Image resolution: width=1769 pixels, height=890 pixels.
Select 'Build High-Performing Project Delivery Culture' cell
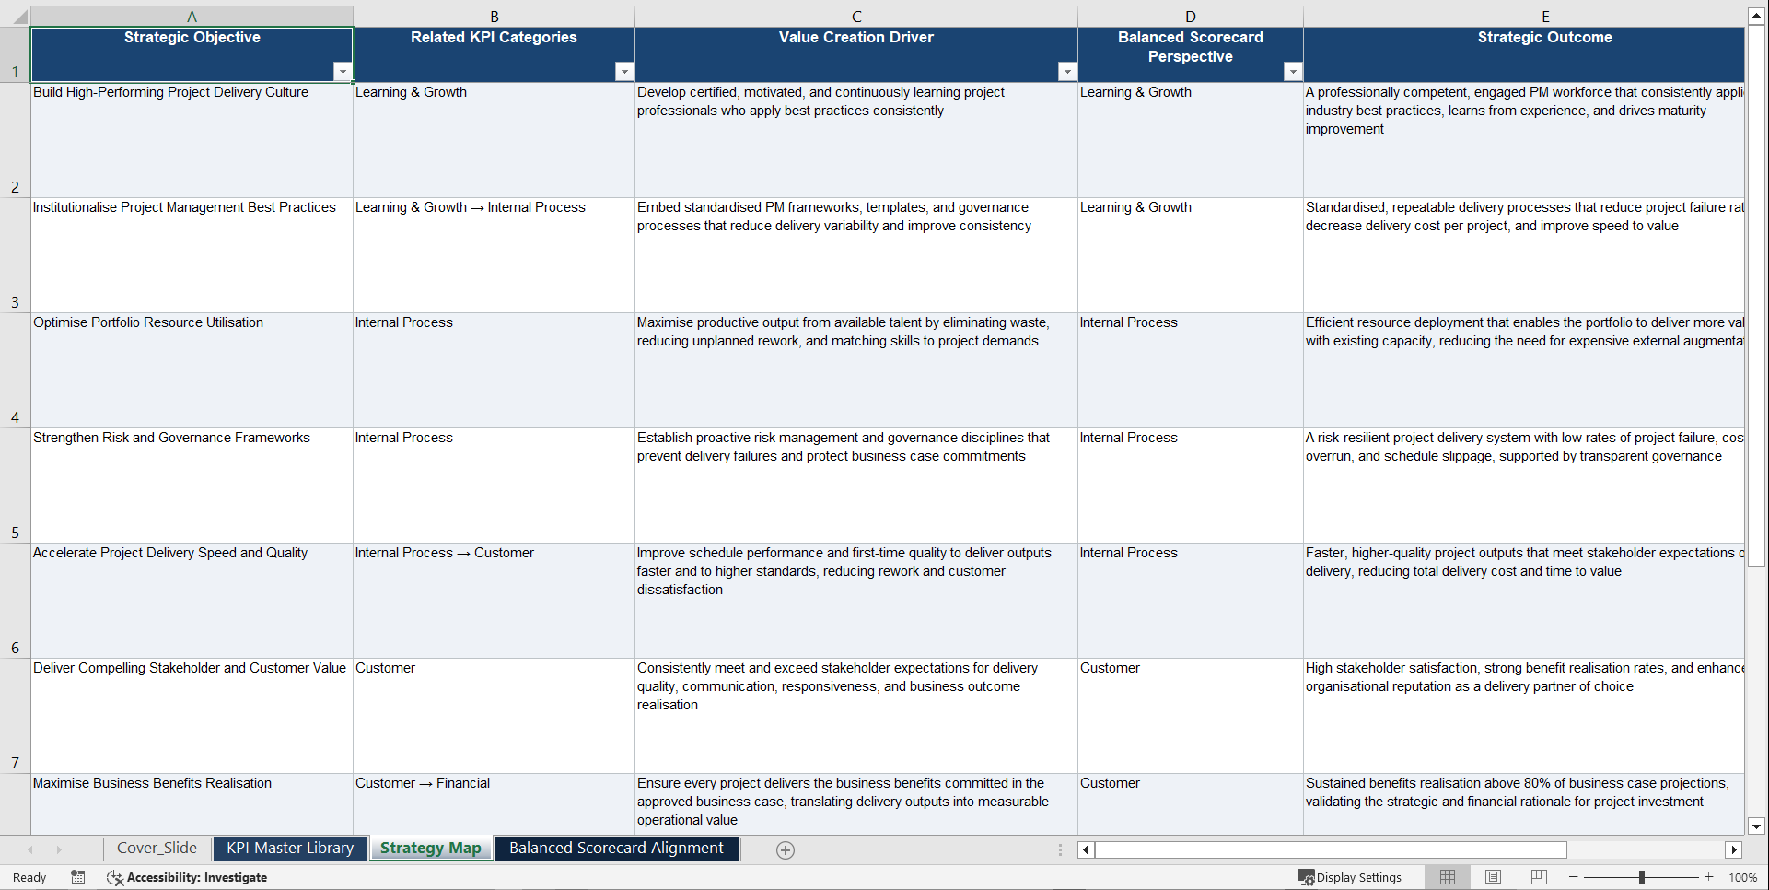(x=192, y=140)
